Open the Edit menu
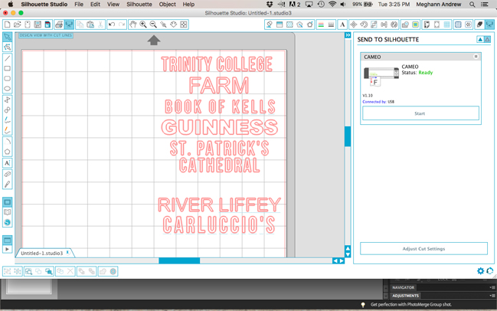The image size is (497, 311). pos(95,4)
